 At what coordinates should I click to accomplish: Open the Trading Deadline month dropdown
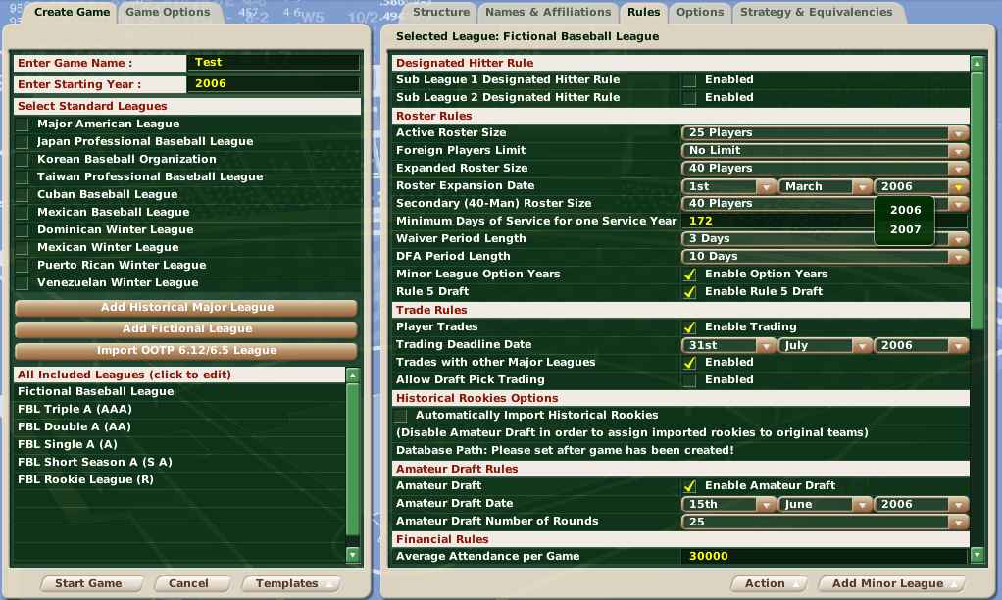825,345
